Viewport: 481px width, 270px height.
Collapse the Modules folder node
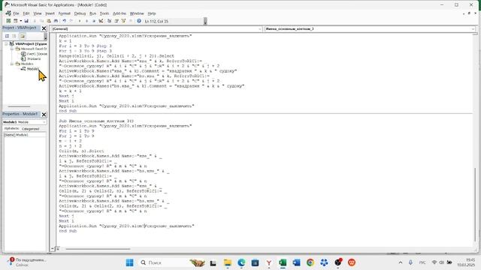12,64
